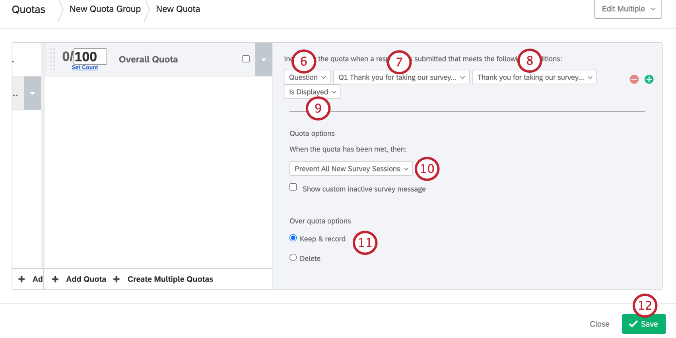Select the Keep & record option
The height and width of the screenshot is (338, 676).
click(x=293, y=238)
